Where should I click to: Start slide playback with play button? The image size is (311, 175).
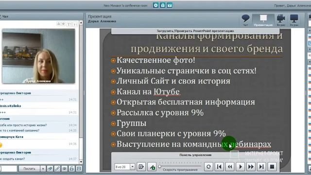pos(240,167)
